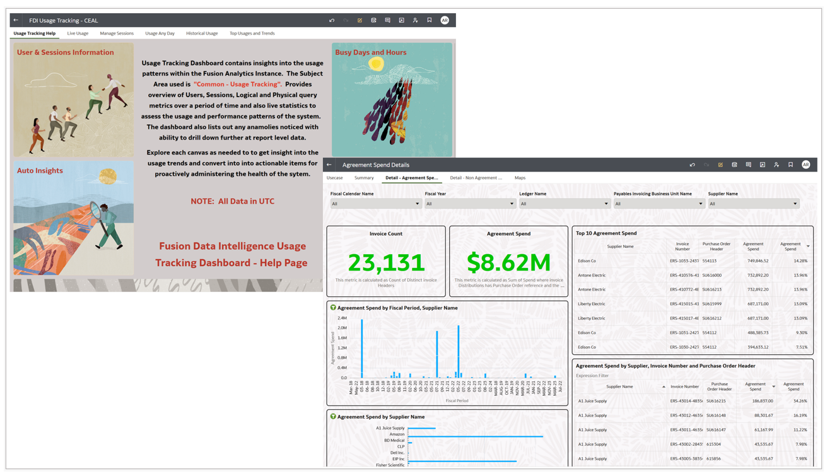
Task: Open AR user avatar in Agreement Spend Details
Action: pos(806,165)
